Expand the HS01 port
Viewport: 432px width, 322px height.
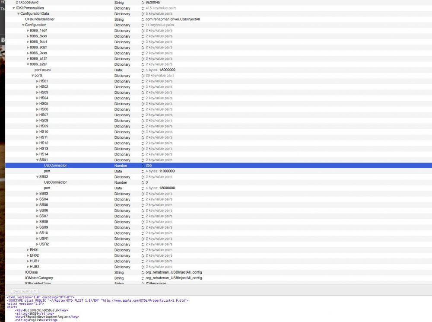click(x=37, y=81)
